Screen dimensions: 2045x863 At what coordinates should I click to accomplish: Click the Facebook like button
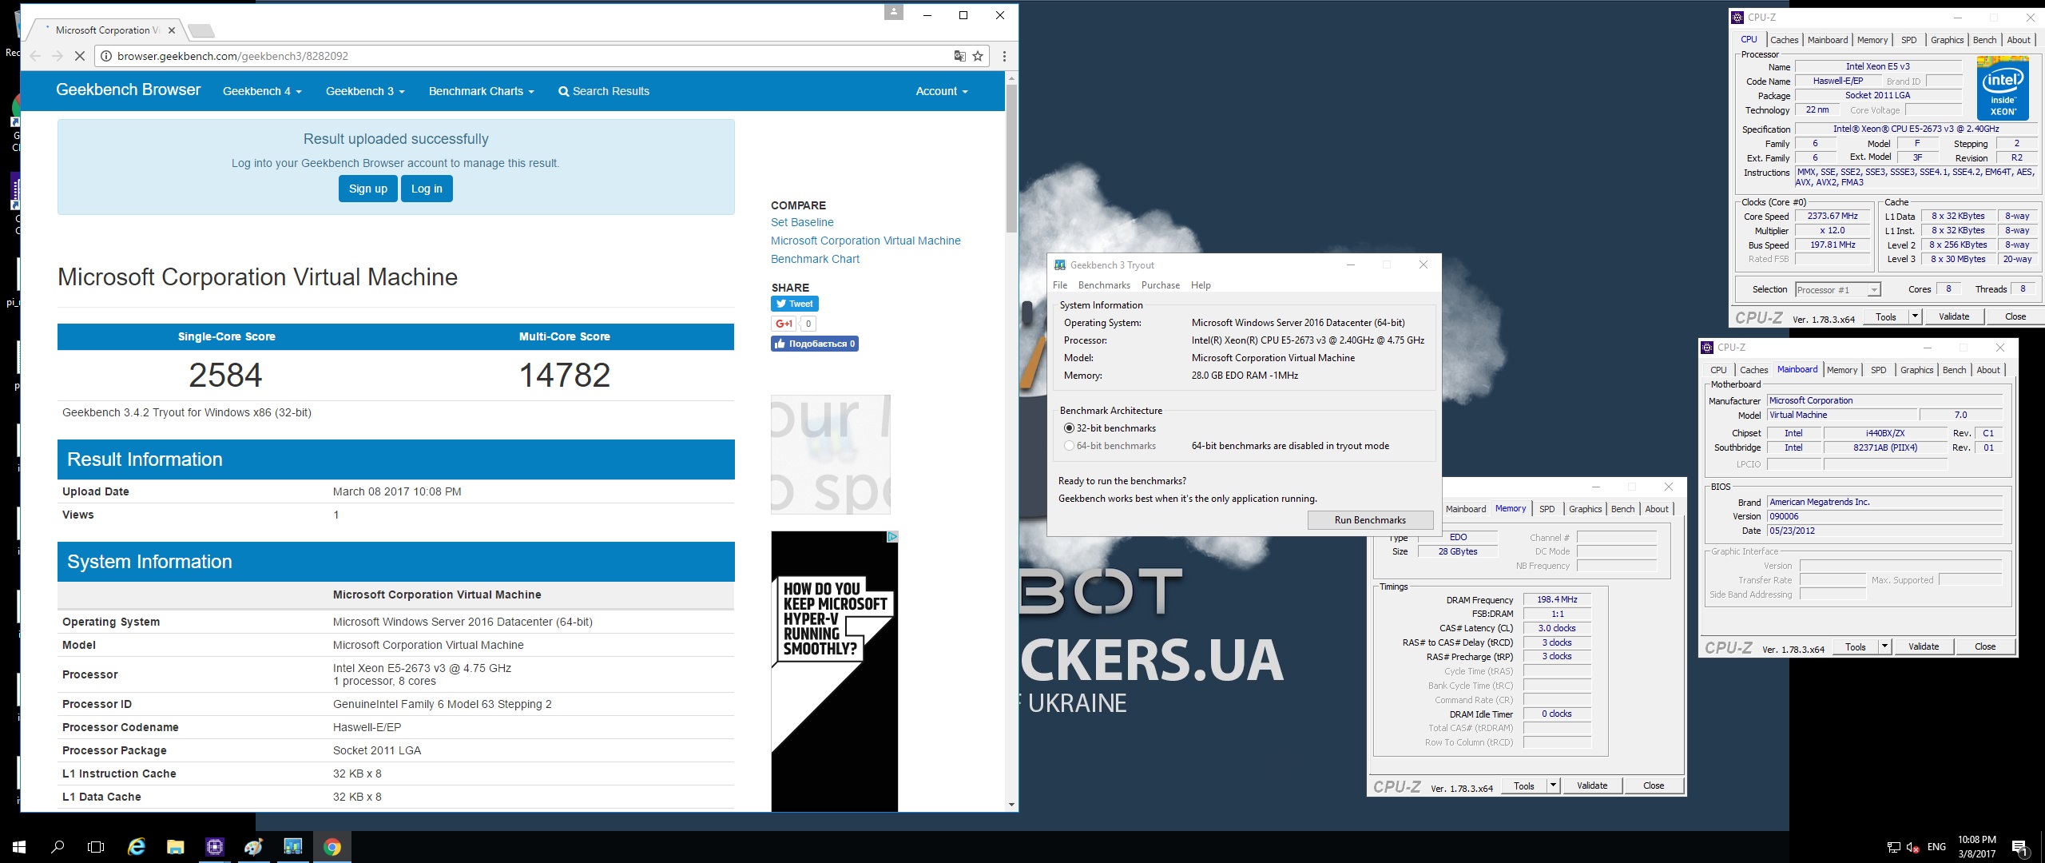click(x=815, y=344)
